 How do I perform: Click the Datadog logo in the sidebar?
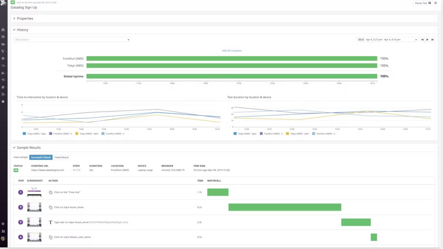click(3, 3)
